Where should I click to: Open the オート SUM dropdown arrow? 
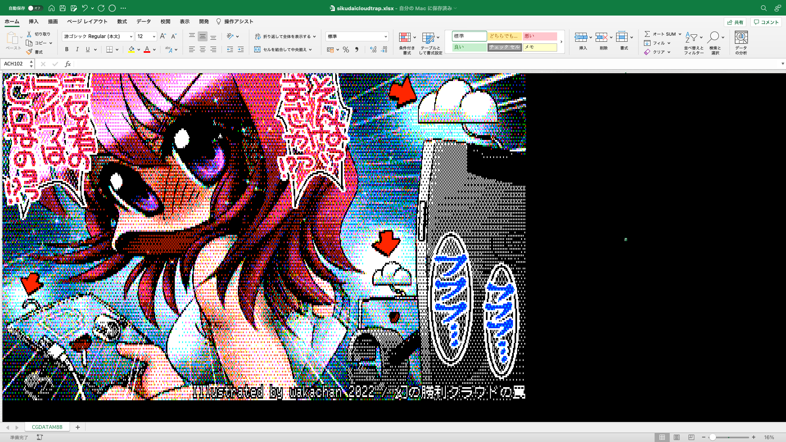click(x=680, y=34)
